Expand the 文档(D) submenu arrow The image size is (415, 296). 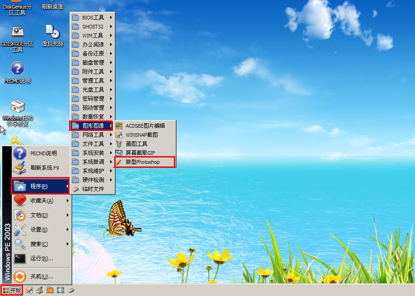click(68, 215)
